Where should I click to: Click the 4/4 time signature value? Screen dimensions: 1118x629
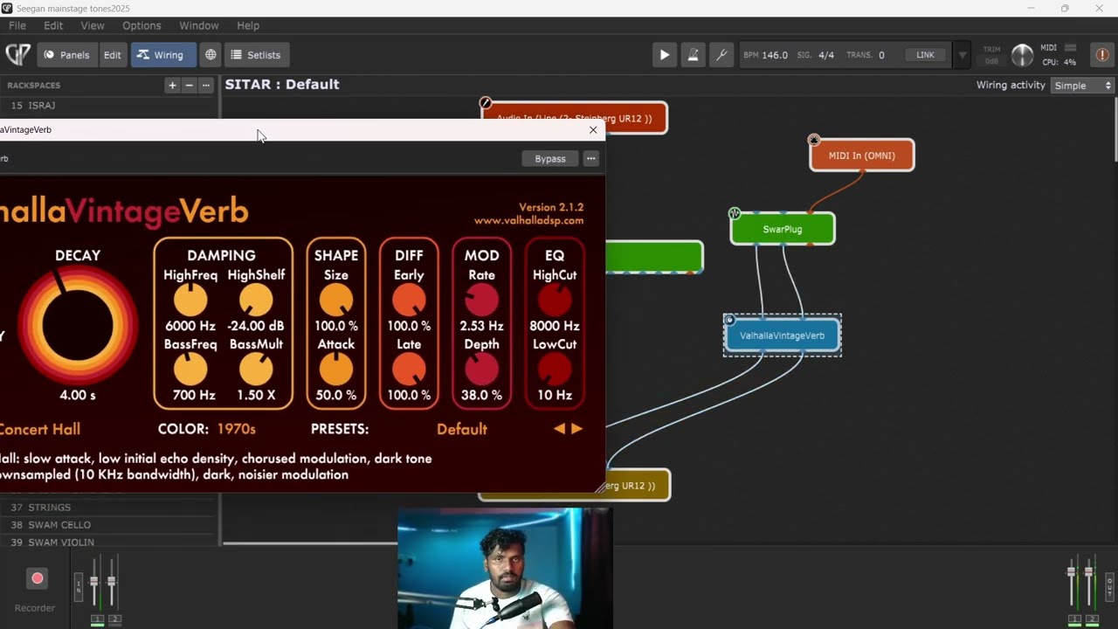coord(826,55)
